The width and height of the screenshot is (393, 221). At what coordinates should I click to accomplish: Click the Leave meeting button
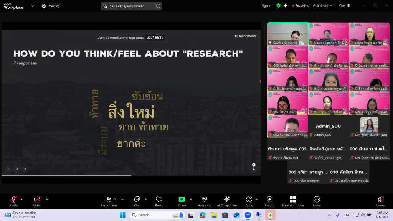(x=380, y=201)
